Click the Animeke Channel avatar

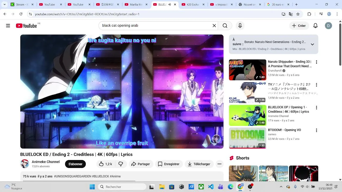[25, 164]
